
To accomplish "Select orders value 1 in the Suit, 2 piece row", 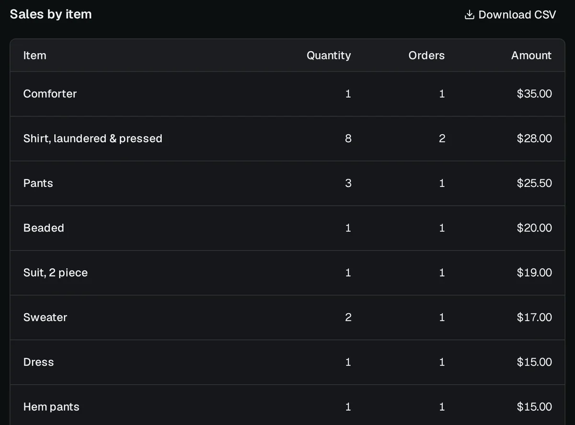I will click(x=442, y=273).
